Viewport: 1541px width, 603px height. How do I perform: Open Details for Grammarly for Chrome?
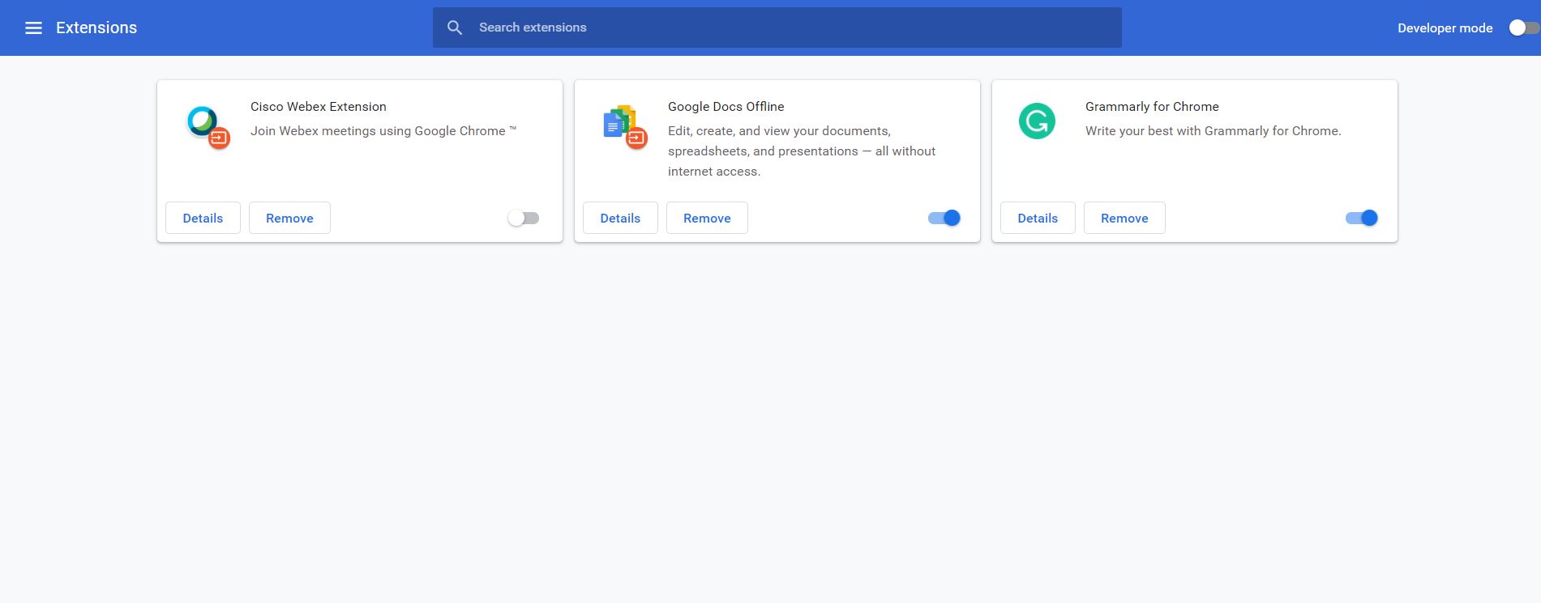[x=1038, y=218]
